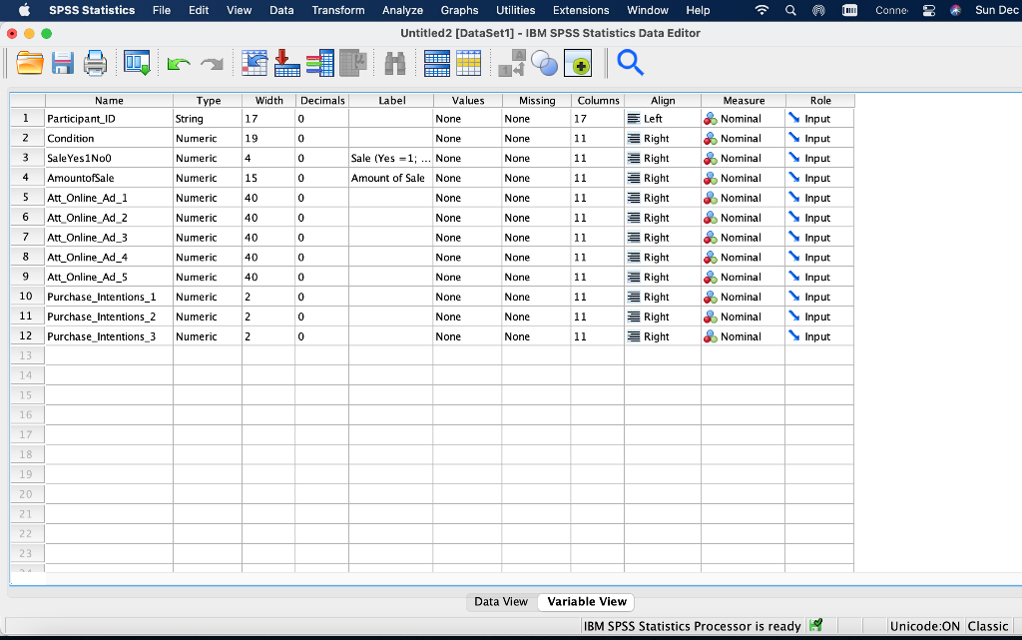1022x640 pixels.
Task: Click the Classic status bar entry
Action: pyautogui.click(x=987, y=626)
